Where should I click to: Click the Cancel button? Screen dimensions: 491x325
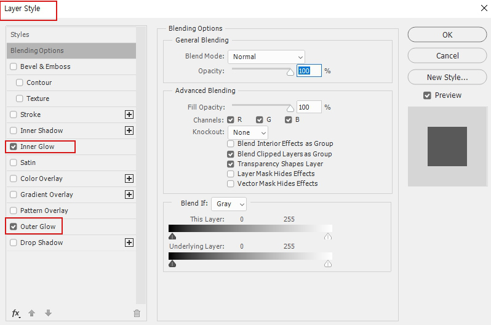click(x=447, y=55)
